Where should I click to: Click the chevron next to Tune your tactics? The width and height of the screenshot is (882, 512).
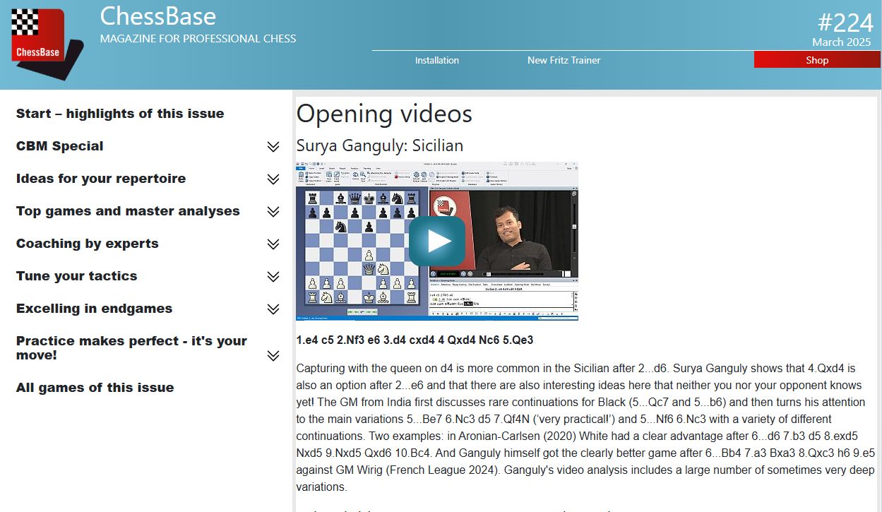point(273,276)
